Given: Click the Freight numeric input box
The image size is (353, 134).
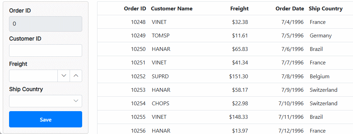Looking at the screenshot, I should click(33, 76).
